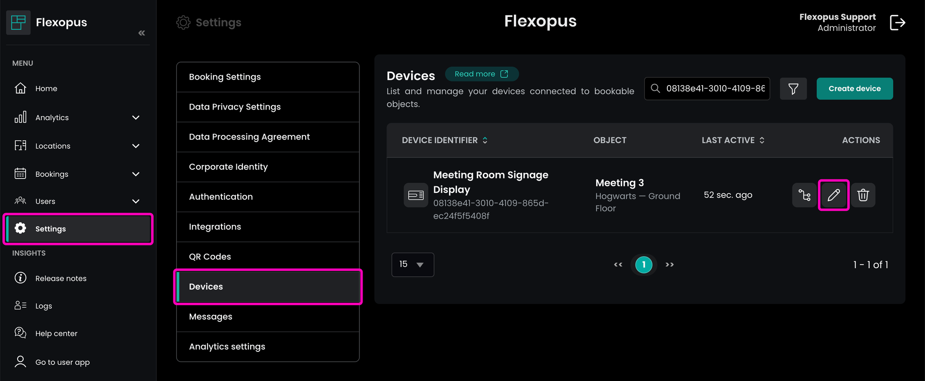Open the devices filter icon
Image resolution: width=925 pixels, height=381 pixels.
click(793, 89)
